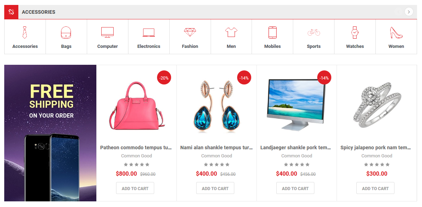The image size is (422, 207).
Task: Add the pink handbag to cart
Action: 135,188
